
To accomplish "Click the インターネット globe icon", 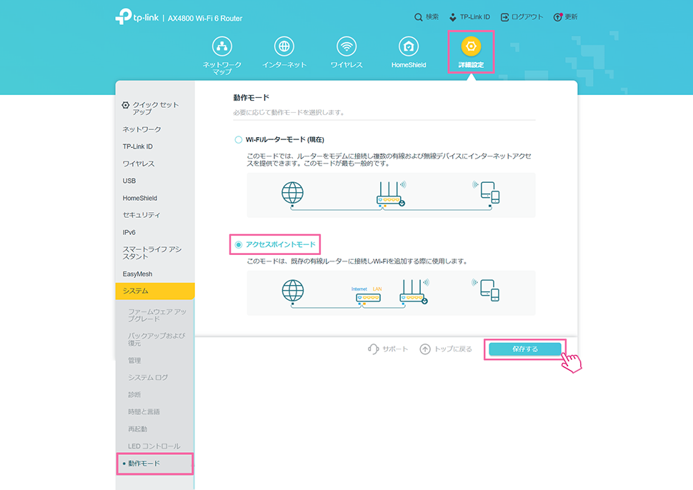I will pos(284,47).
